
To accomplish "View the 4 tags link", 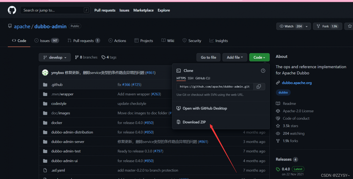I will tap(109, 57).
